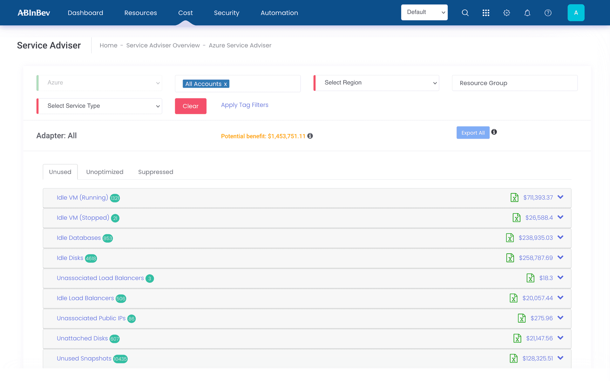Click info icon next to potential benefit amount
Viewport: 610px width, 381px height.
click(310, 136)
